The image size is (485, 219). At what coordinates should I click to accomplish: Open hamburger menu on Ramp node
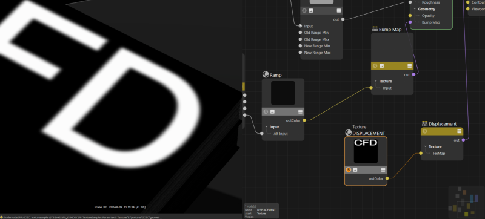click(x=300, y=111)
